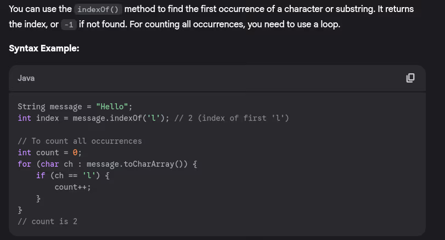445x240 pixels.
Task: Click the To count all occurrences comment
Action: coord(80,141)
